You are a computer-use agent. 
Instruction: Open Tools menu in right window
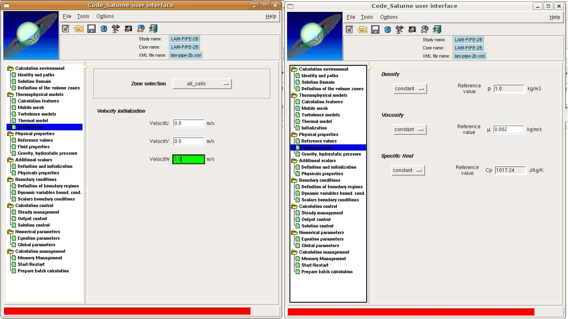click(367, 17)
